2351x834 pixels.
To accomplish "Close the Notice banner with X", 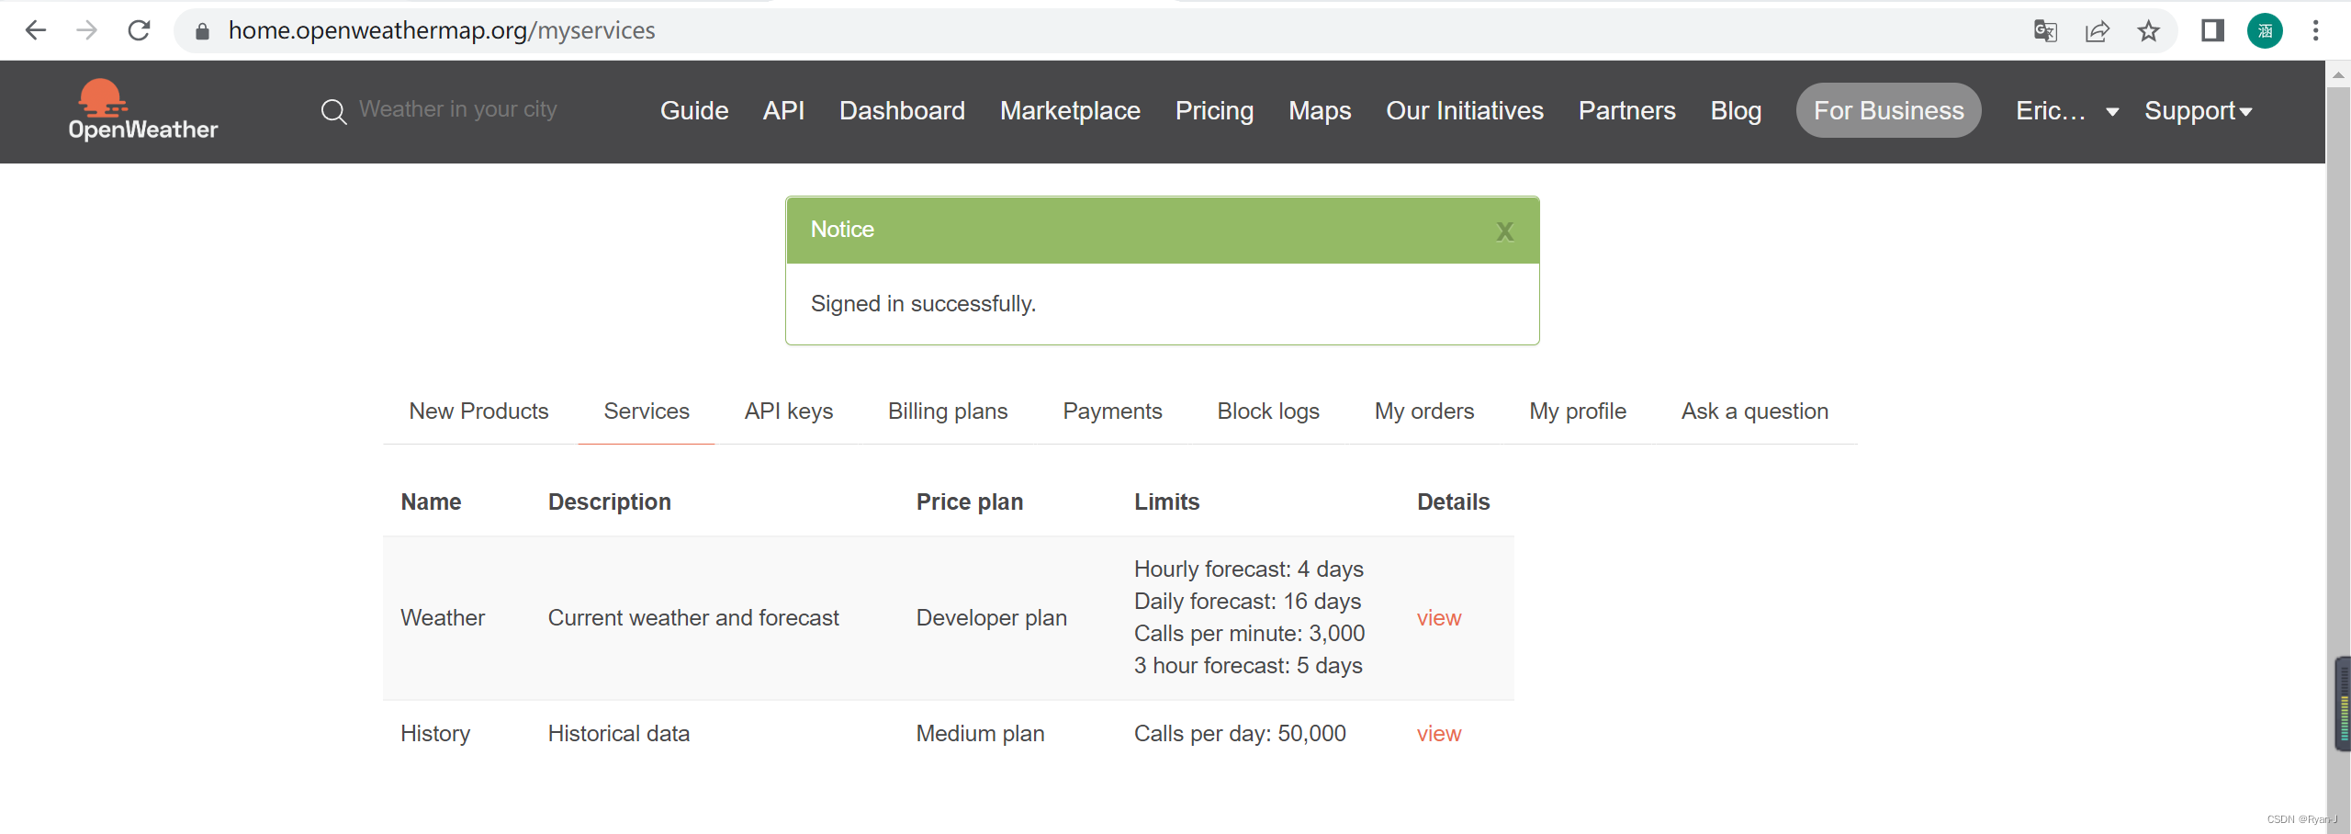I will pyautogui.click(x=1504, y=231).
